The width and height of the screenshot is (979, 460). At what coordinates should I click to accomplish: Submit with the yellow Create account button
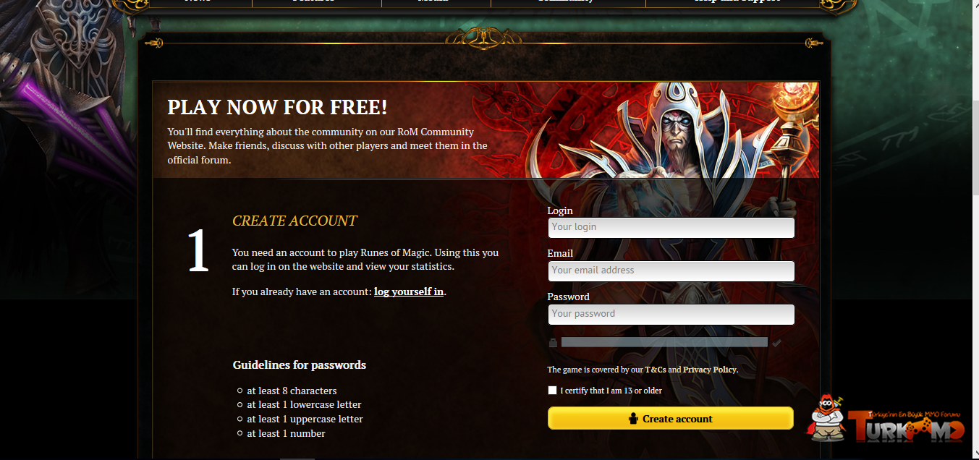[x=671, y=418]
